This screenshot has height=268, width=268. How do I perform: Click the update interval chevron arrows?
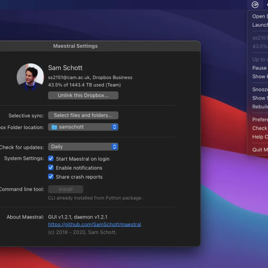[115, 147]
